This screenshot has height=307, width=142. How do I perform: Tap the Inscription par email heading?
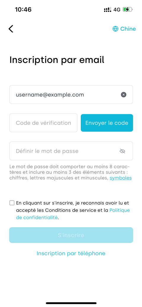click(x=57, y=60)
